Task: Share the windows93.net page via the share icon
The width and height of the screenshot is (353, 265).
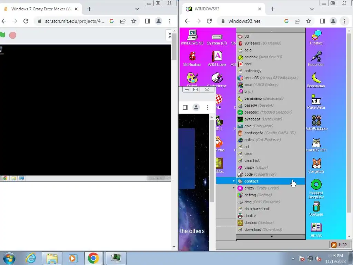Action: click(297, 21)
